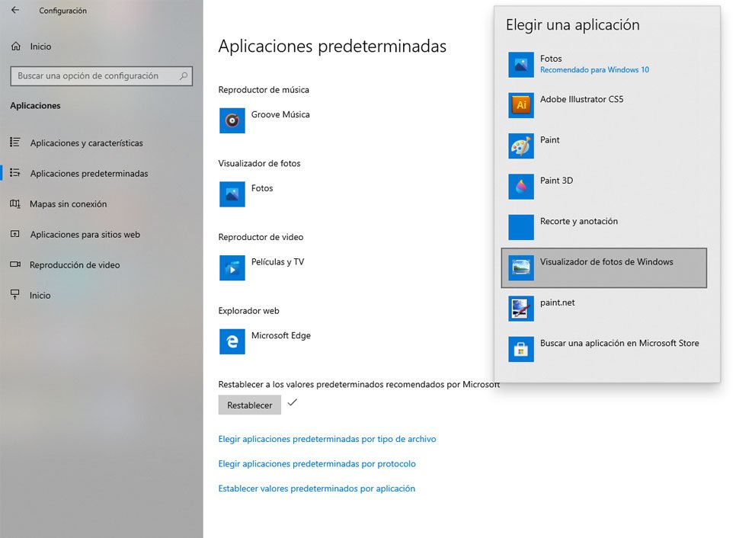Screen dimensions: 739x538
Task: Click the Paint palette icon
Action: (x=521, y=146)
